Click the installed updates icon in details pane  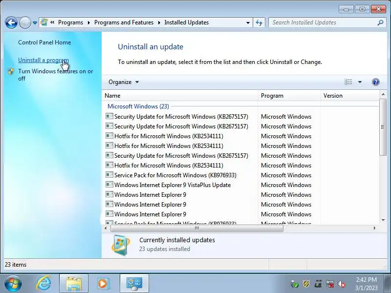[x=121, y=245]
